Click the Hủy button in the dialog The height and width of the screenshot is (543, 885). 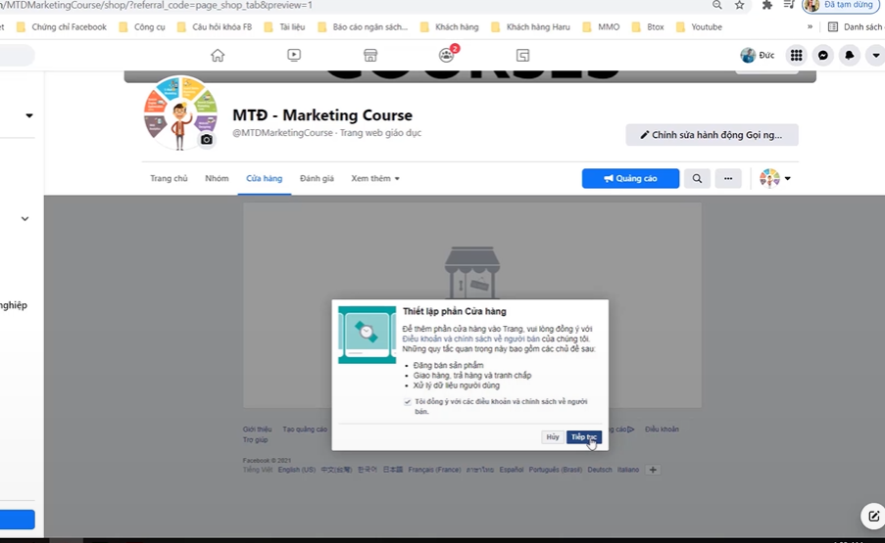553,437
